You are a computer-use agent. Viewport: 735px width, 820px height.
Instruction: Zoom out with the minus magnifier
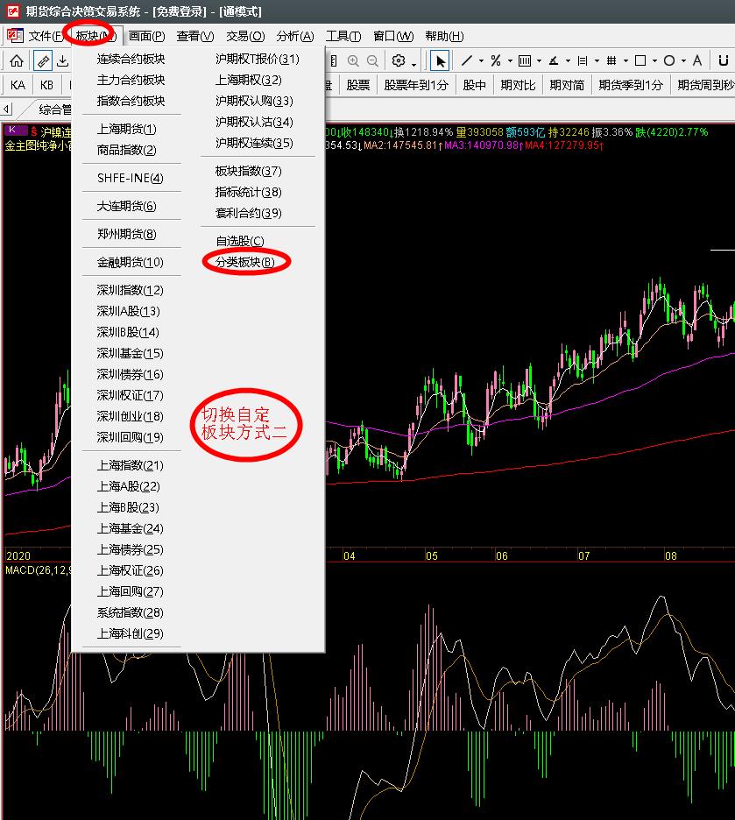pos(372,61)
